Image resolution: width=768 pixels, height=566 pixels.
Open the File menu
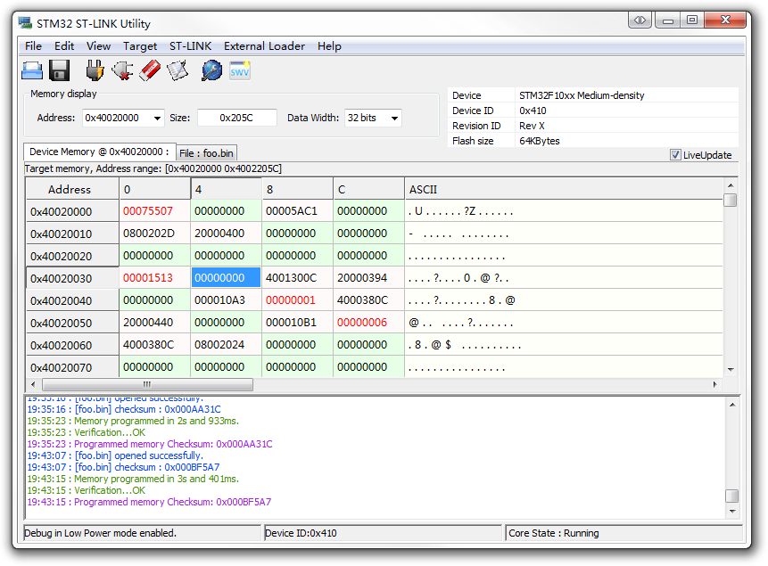point(33,46)
